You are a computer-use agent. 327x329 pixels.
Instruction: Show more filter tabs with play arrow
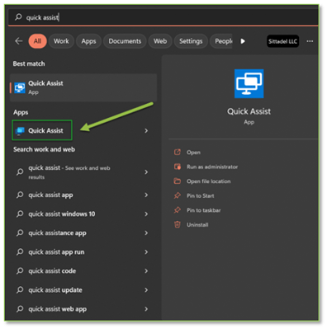coord(243,41)
